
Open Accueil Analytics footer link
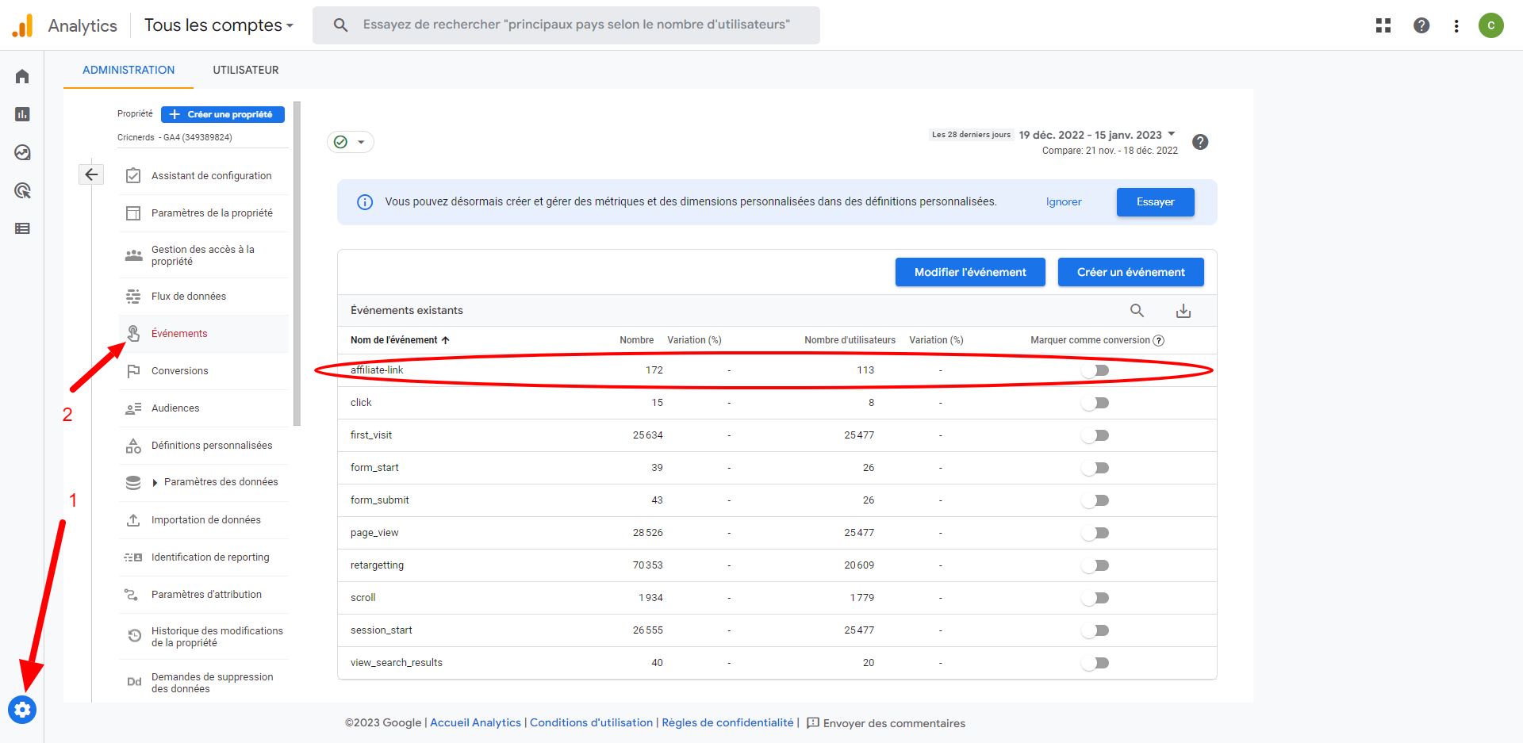click(476, 722)
